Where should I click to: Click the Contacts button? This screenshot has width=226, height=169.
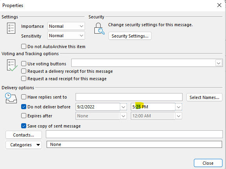[24, 135]
